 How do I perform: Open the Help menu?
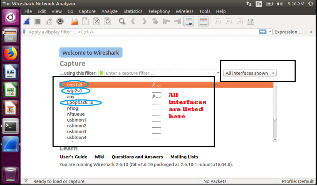(221, 11)
